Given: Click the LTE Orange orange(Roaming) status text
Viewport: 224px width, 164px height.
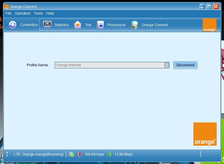Looking at the screenshot, I should 39,154.
